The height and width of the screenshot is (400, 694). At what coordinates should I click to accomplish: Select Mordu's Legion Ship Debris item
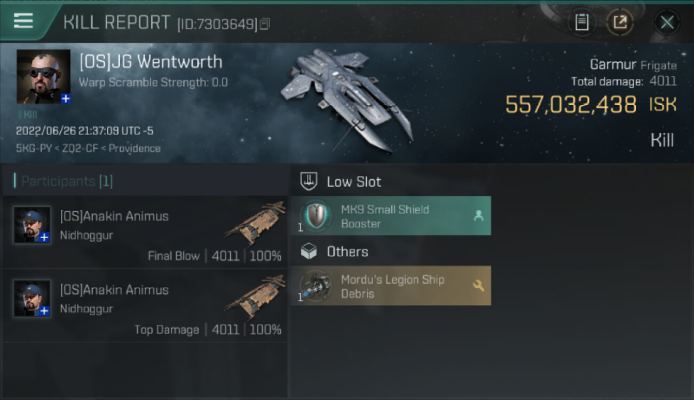(x=391, y=286)
